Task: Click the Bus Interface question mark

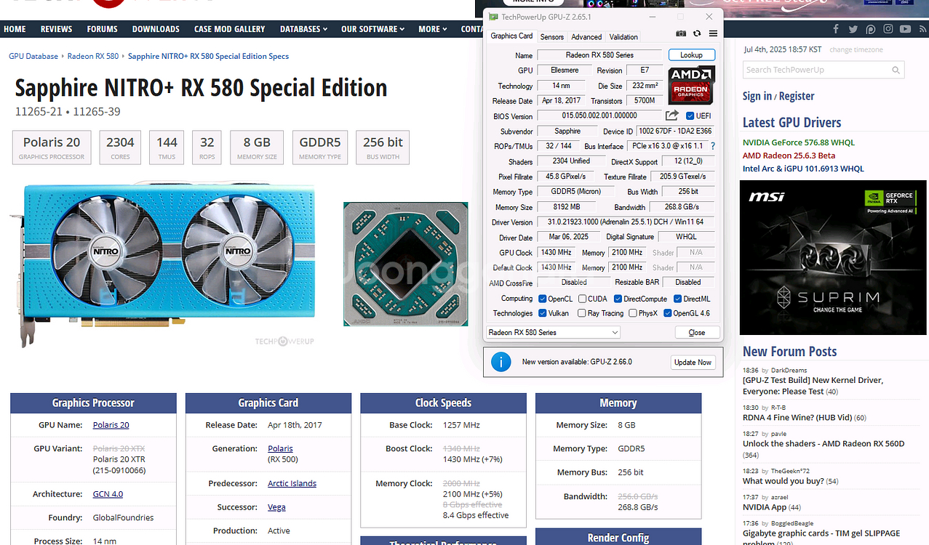Action: [713, 146]
